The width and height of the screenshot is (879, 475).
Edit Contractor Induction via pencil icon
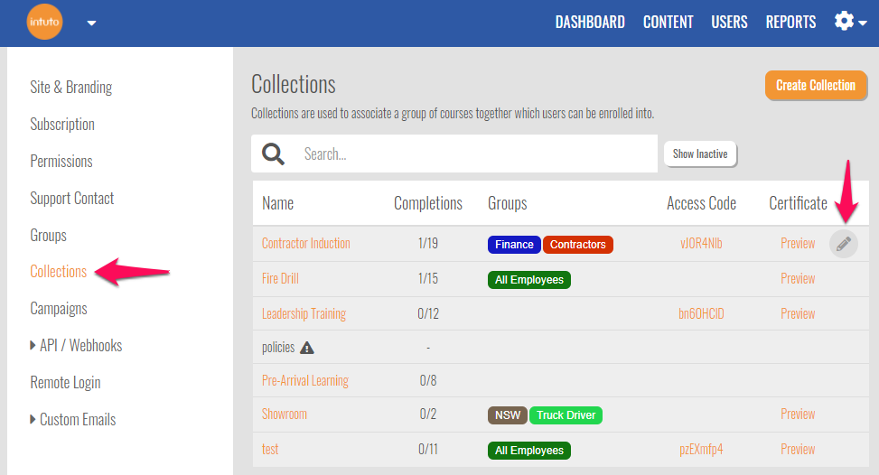pos(844,244)
